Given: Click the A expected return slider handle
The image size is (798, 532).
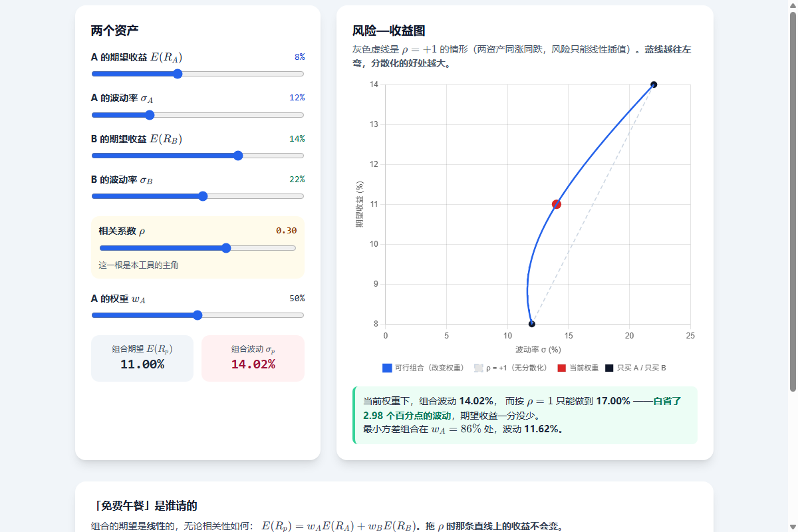Looking at the screenshot, I should pos(178,74).
